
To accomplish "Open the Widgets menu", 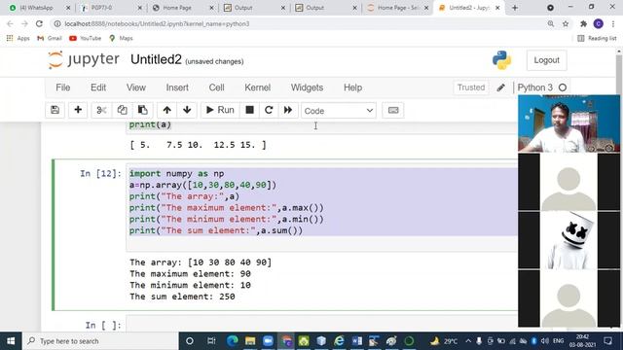I will click(x=307, y=87).
